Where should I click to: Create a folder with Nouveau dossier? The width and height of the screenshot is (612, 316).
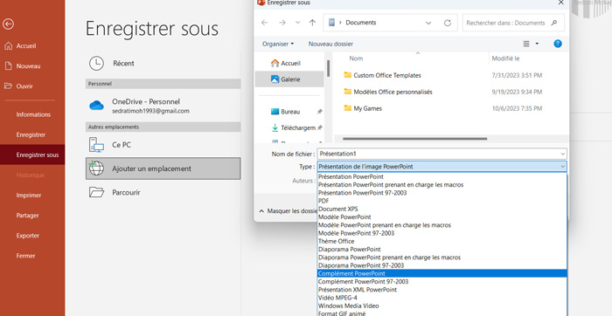click(x=330, y=44)
